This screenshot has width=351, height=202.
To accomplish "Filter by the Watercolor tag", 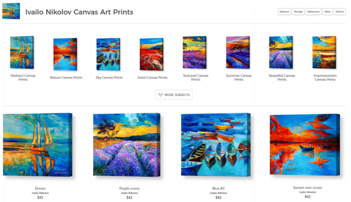I will [313, 12].
